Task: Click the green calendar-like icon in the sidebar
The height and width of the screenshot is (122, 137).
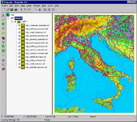Action: coord(3,47)
